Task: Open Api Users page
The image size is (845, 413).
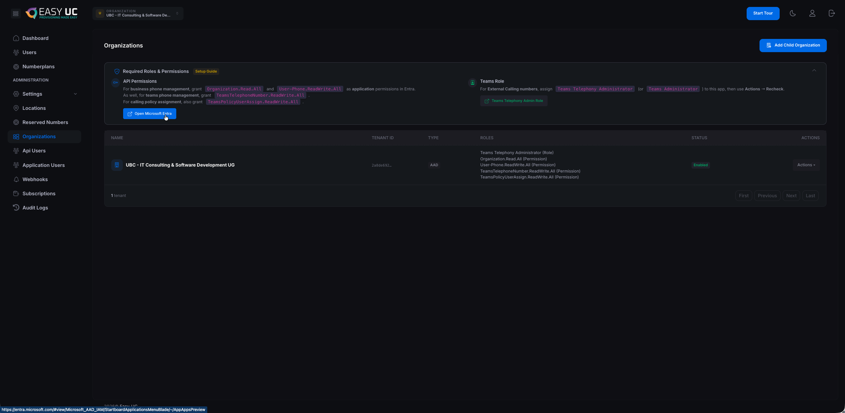Action: point(34,151)
